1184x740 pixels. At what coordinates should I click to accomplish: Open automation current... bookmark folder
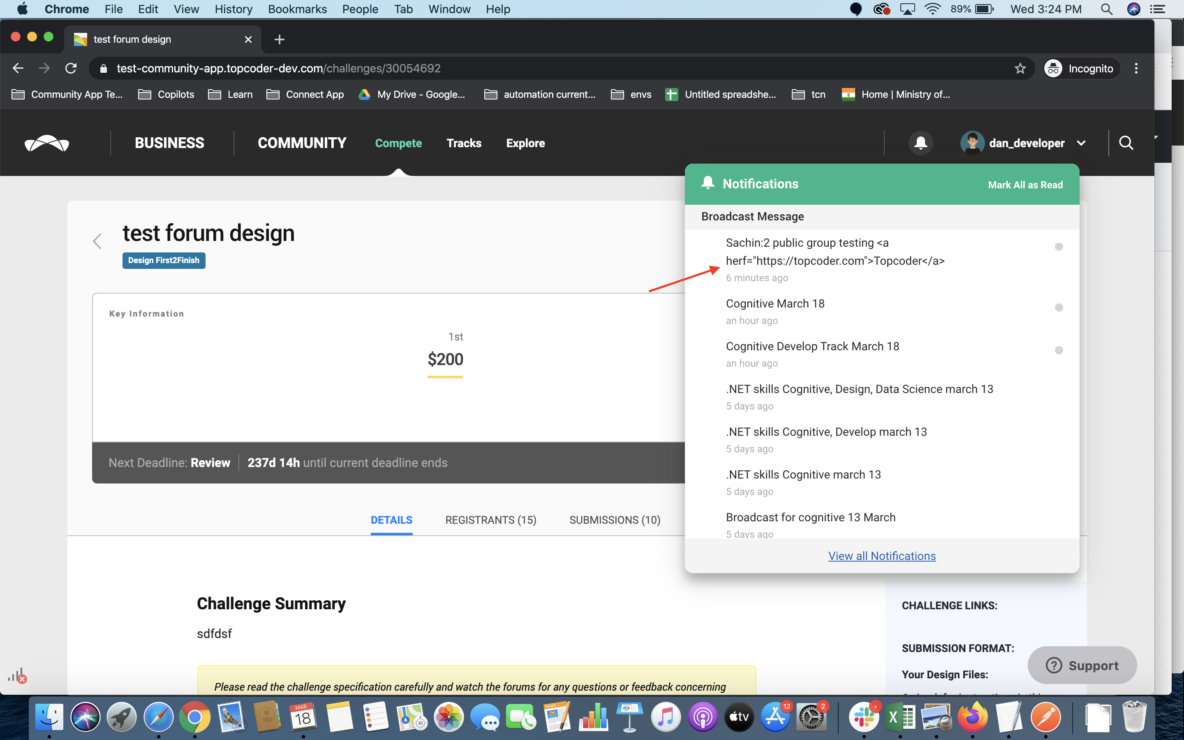(x=540, y=95)
